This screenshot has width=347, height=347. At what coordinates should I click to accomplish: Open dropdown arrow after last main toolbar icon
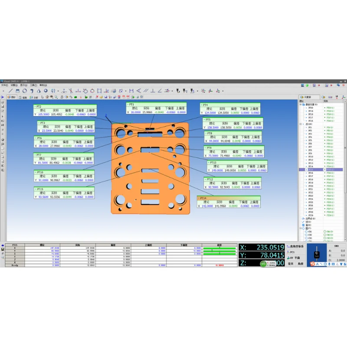pyautogui.click(x=223, y=91)
